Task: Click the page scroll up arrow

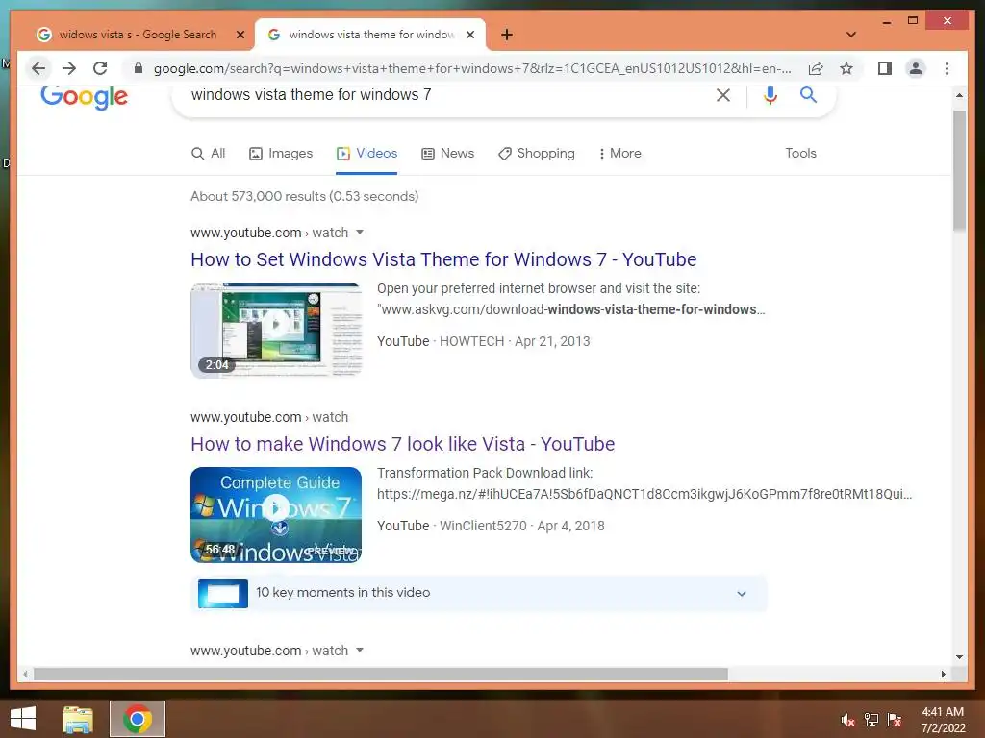Action: coord(959,95)
